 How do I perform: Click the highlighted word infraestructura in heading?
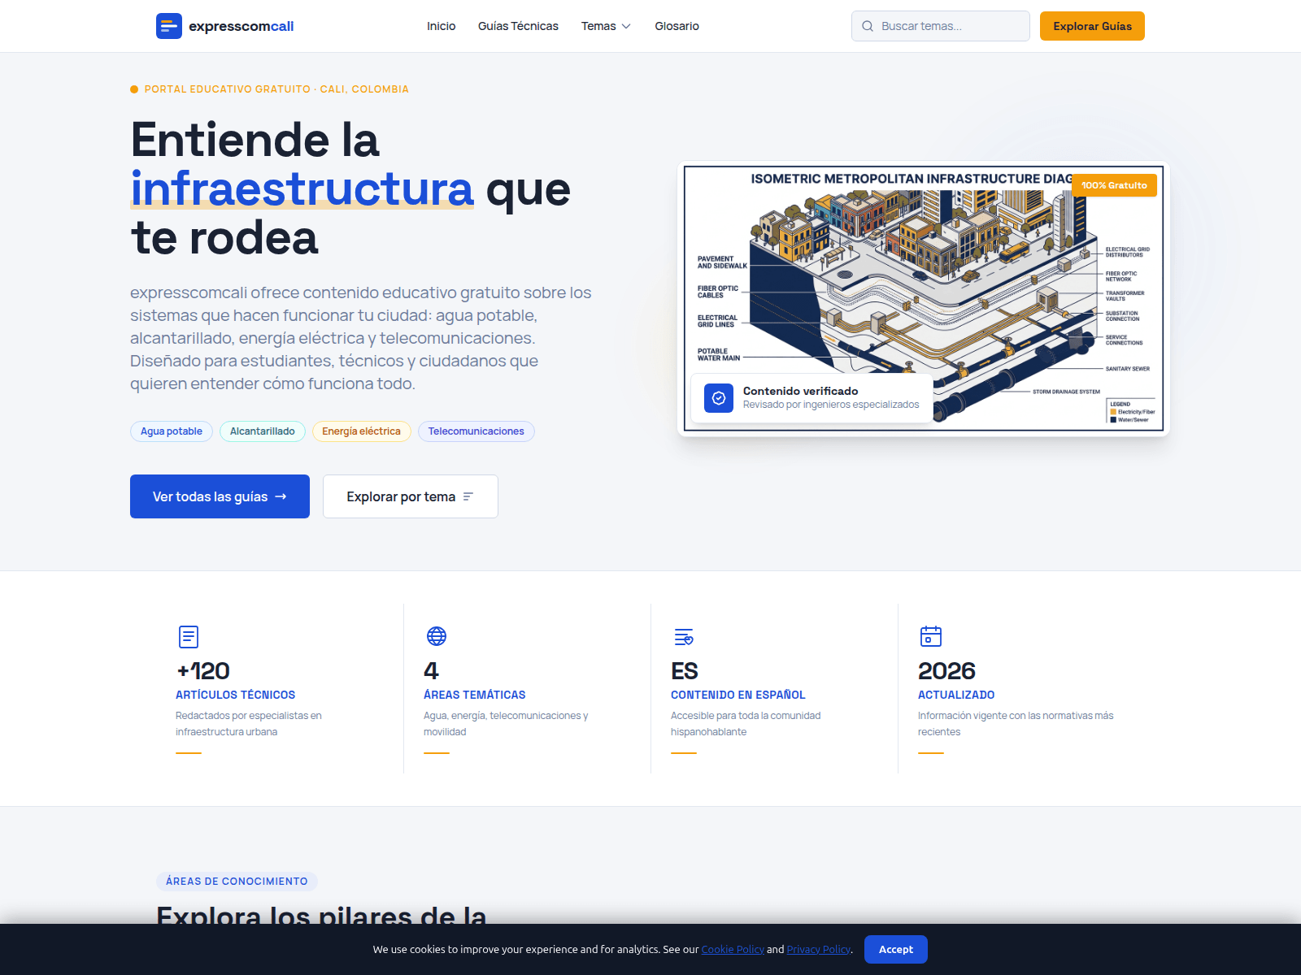[x=302, y=188]
